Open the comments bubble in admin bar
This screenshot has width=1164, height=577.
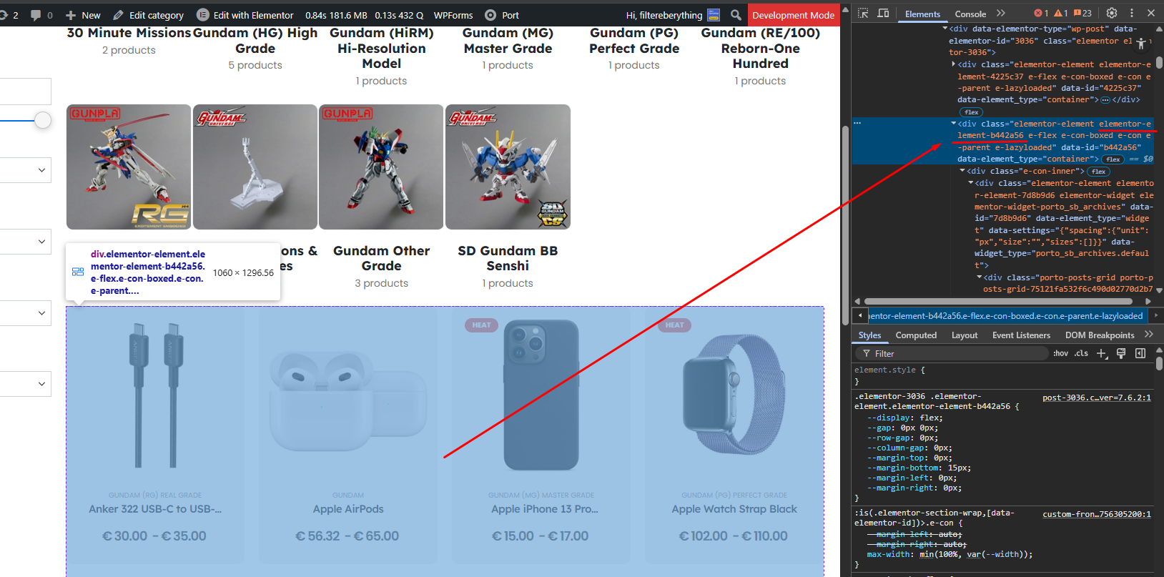click(41, 15)
